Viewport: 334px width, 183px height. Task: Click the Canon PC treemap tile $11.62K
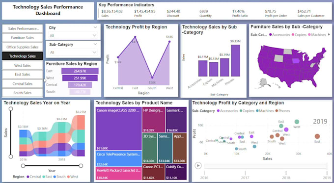(x=154, y=172)
